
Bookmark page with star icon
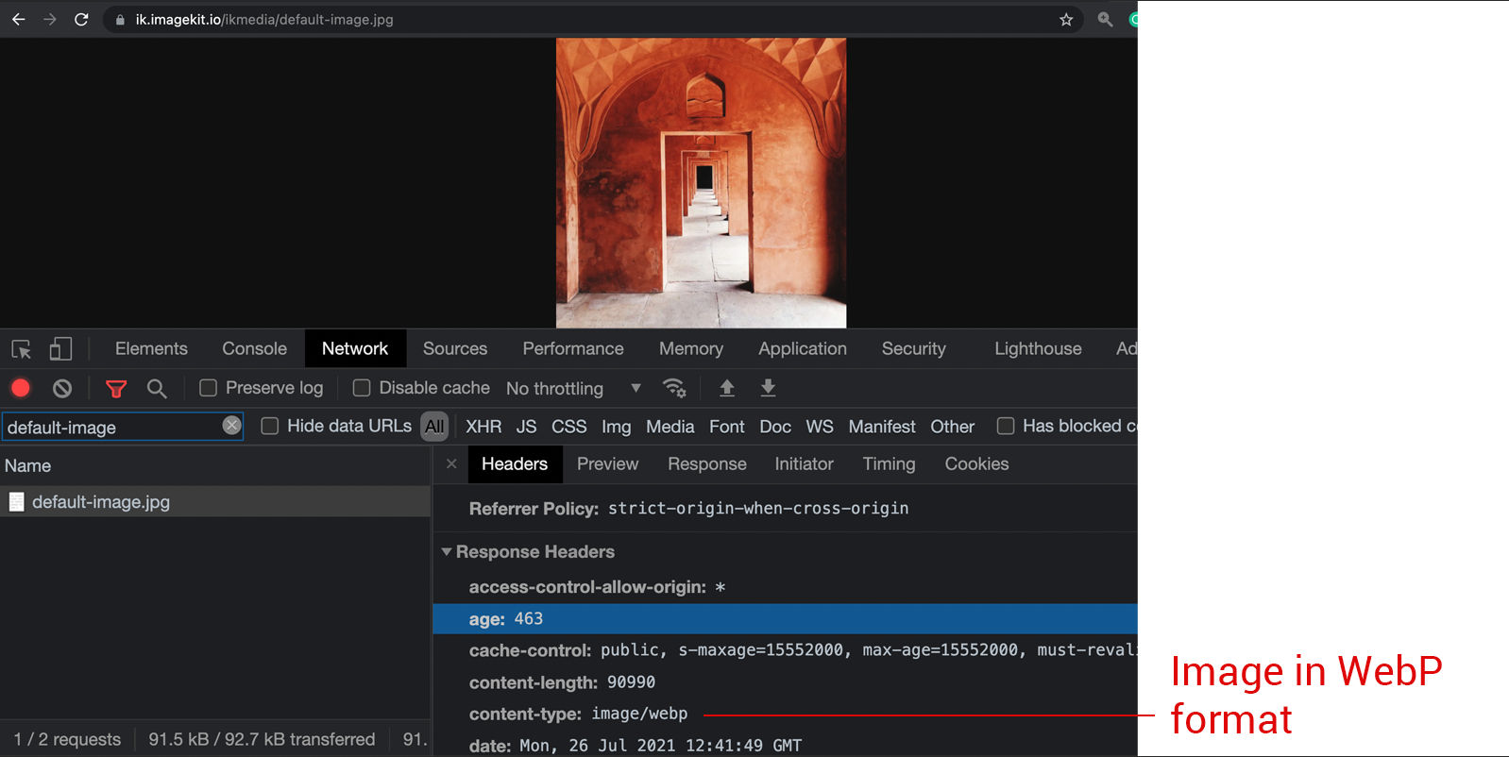1066,19
